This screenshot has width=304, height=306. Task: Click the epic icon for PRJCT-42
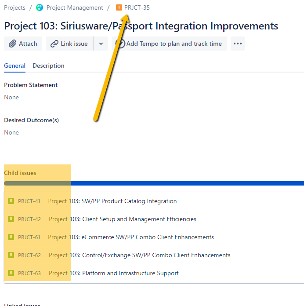[x=11, y=219]
